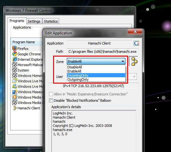Select the Firefox program row
Screen dimensions: 171x152
click(27, 49)
